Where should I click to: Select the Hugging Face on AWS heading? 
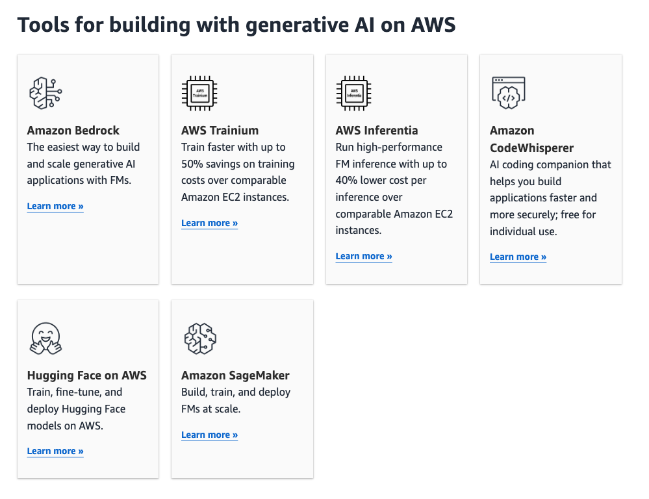point(87,375)
